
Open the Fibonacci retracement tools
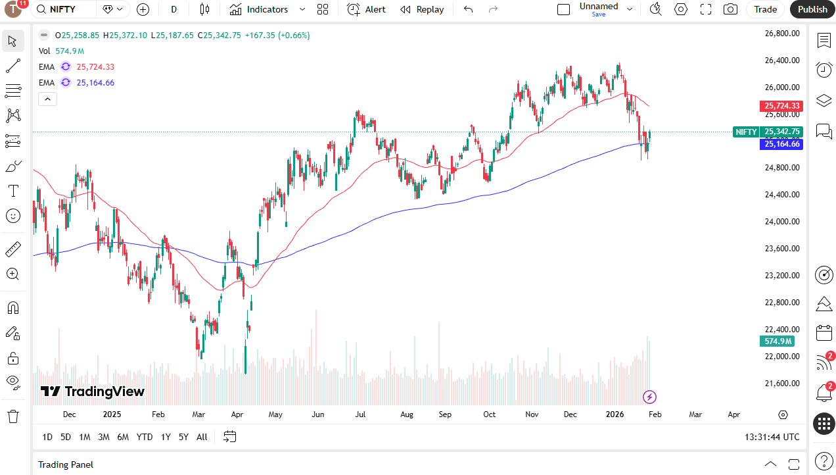click(12, 91)
